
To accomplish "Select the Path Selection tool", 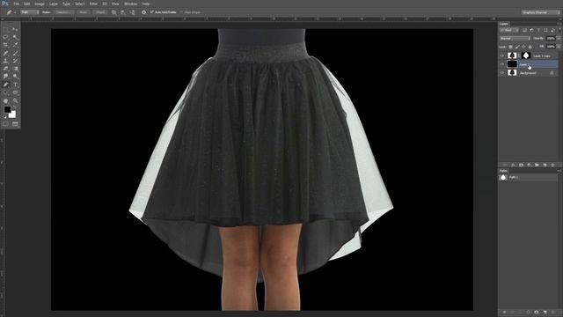I will [6, 92].
